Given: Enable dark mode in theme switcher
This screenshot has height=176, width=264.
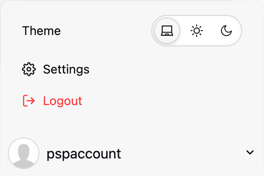Looking at the screenshot, I should click(226, 31).
